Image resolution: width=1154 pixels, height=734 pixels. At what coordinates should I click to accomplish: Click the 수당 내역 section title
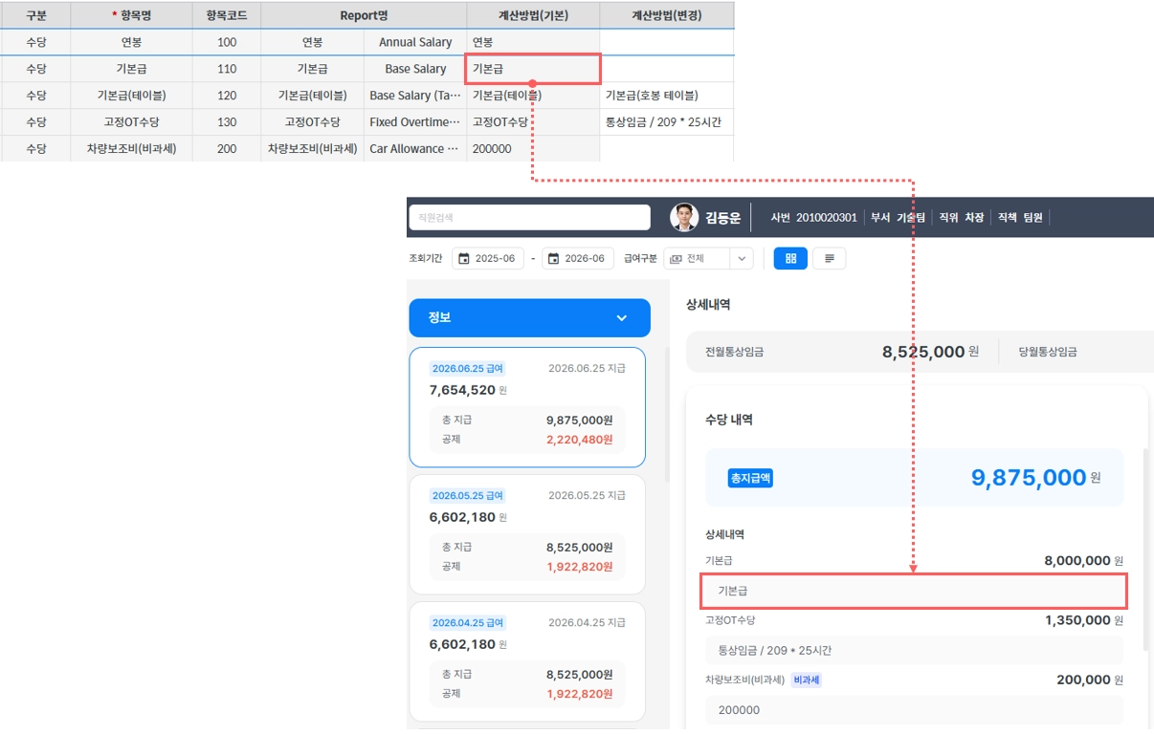(729, 420)
